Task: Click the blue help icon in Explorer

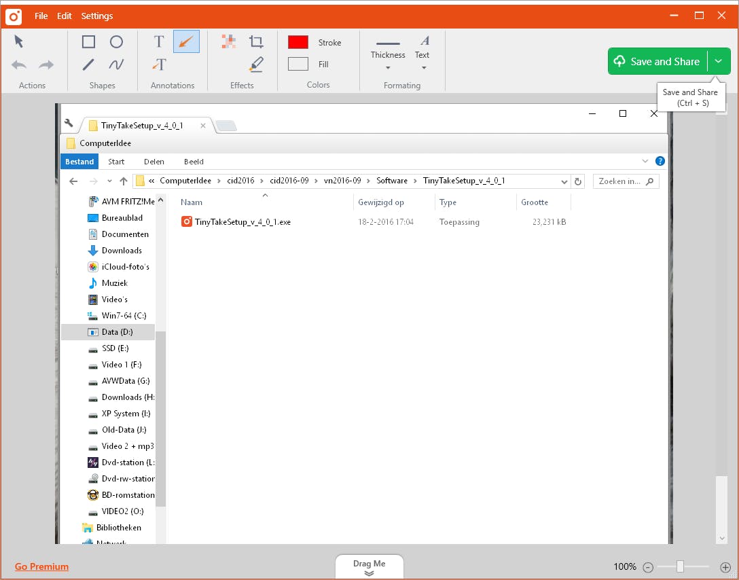Action: (x=660, y=161)
